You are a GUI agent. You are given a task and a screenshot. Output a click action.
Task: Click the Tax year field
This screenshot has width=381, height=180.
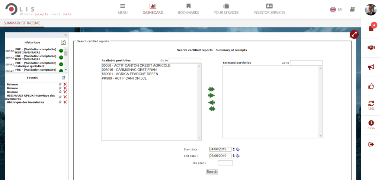click(x=225, y=163)
